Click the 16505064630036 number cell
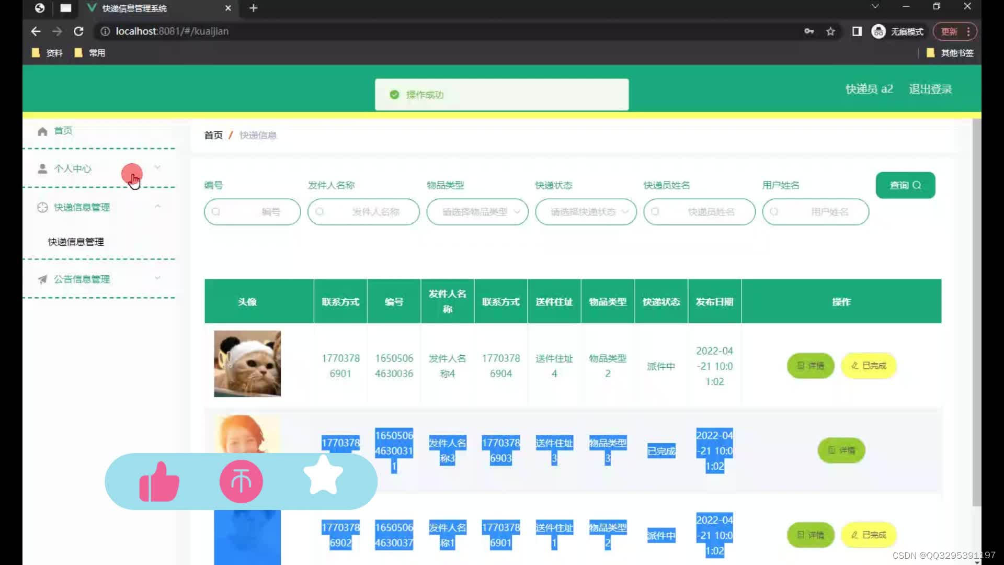Viewport: 1004px width, 565px height. tap(394, 366)
